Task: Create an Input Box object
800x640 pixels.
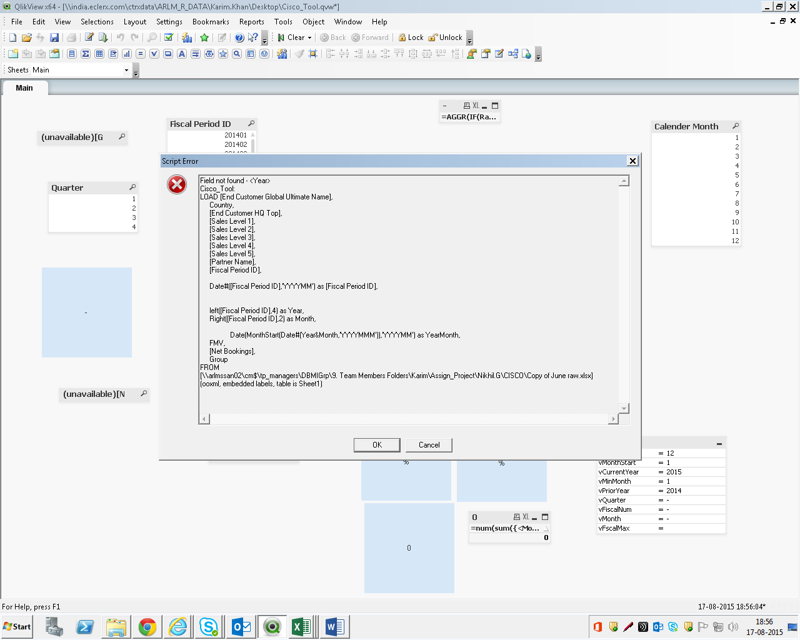Action: 141,54
